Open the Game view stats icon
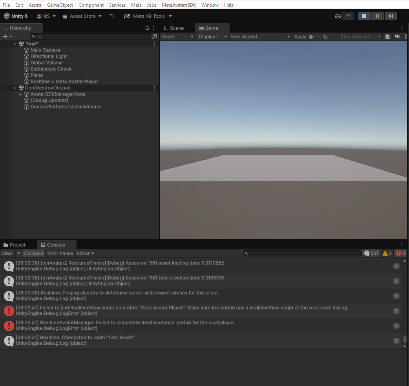 [x=407, y=37]
